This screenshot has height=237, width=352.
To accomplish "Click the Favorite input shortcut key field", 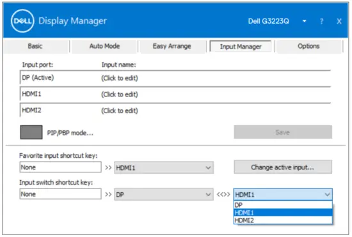I will coord(60,167).
